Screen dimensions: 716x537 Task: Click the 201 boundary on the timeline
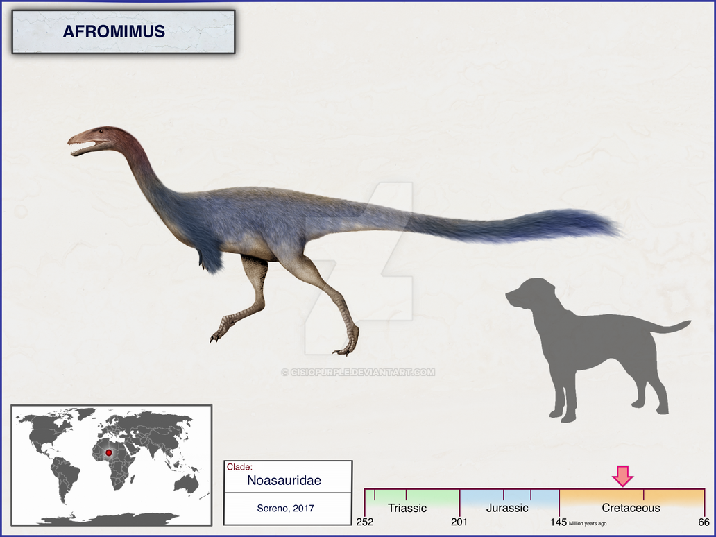point(459,522)
